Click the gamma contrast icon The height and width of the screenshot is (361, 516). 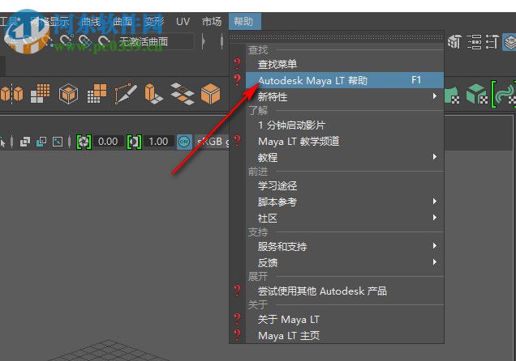click(x=134, y=142)
